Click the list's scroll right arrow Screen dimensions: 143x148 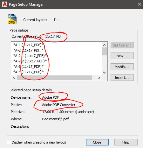(99, 78)
